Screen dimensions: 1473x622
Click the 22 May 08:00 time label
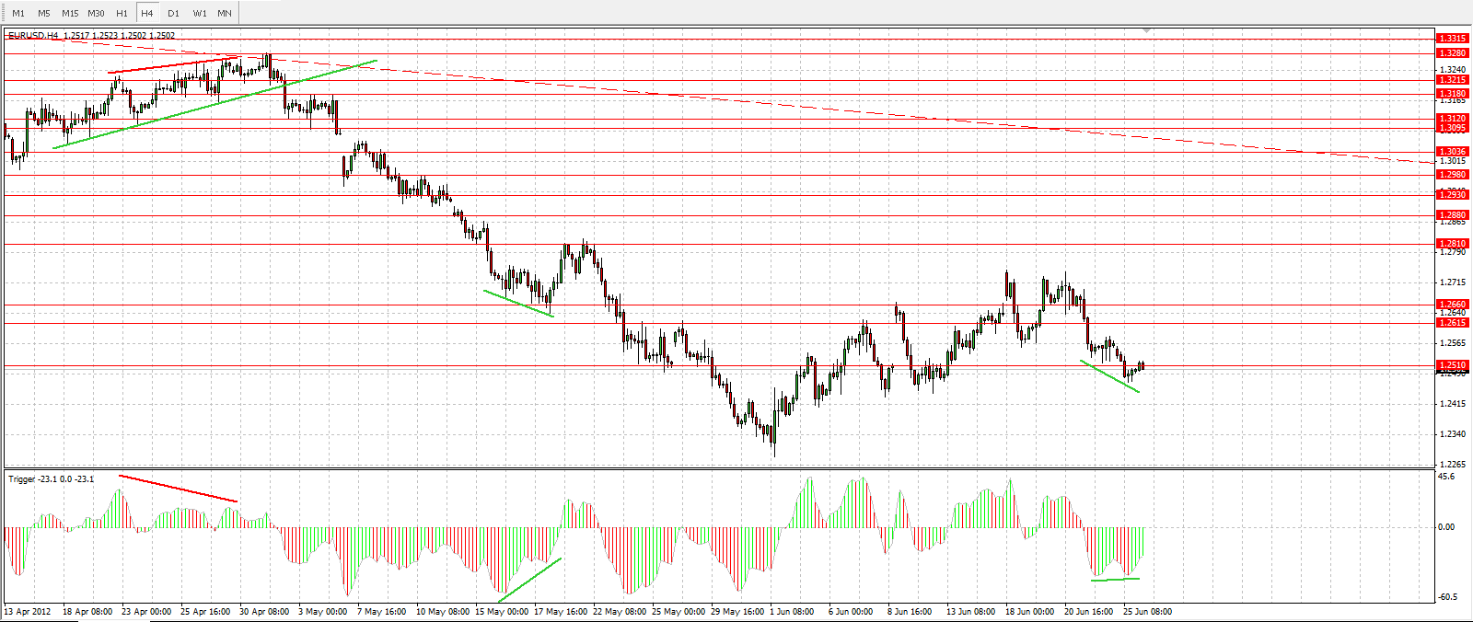(x=620, y=611)
